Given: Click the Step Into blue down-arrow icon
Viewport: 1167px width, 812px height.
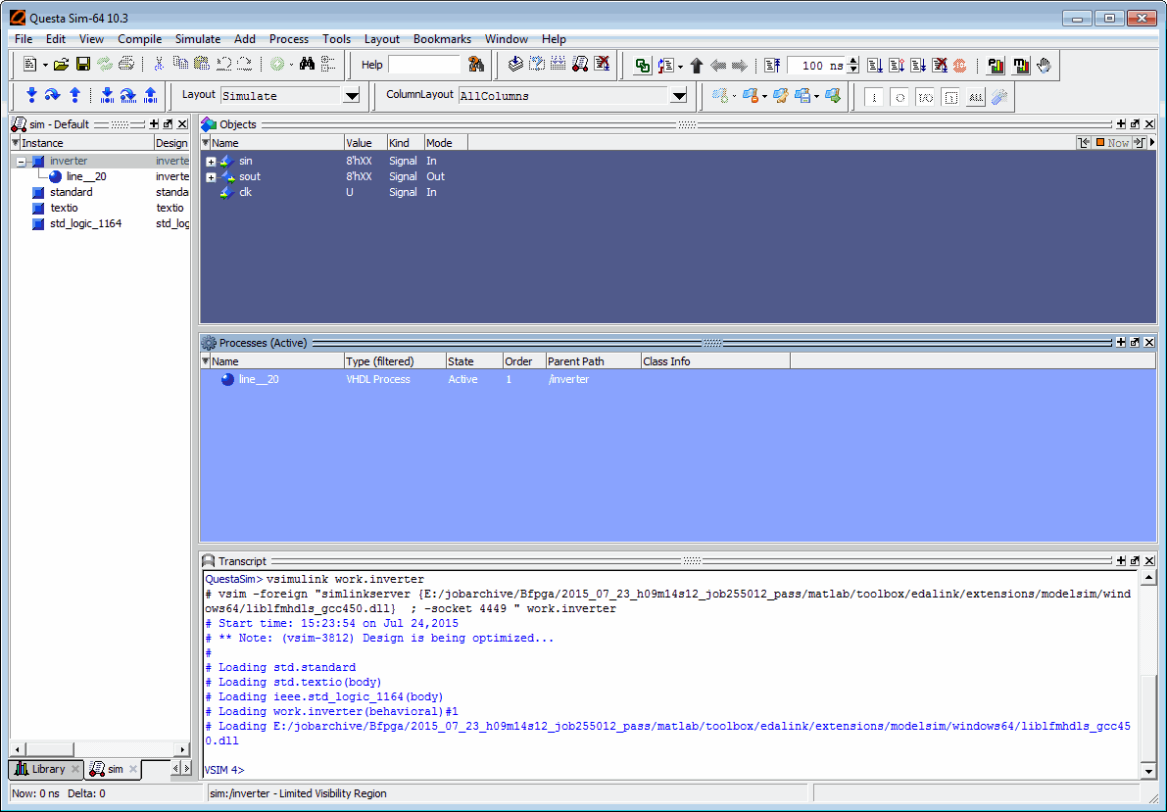Looking at the screenshot, I should click(x=31, y=95).
